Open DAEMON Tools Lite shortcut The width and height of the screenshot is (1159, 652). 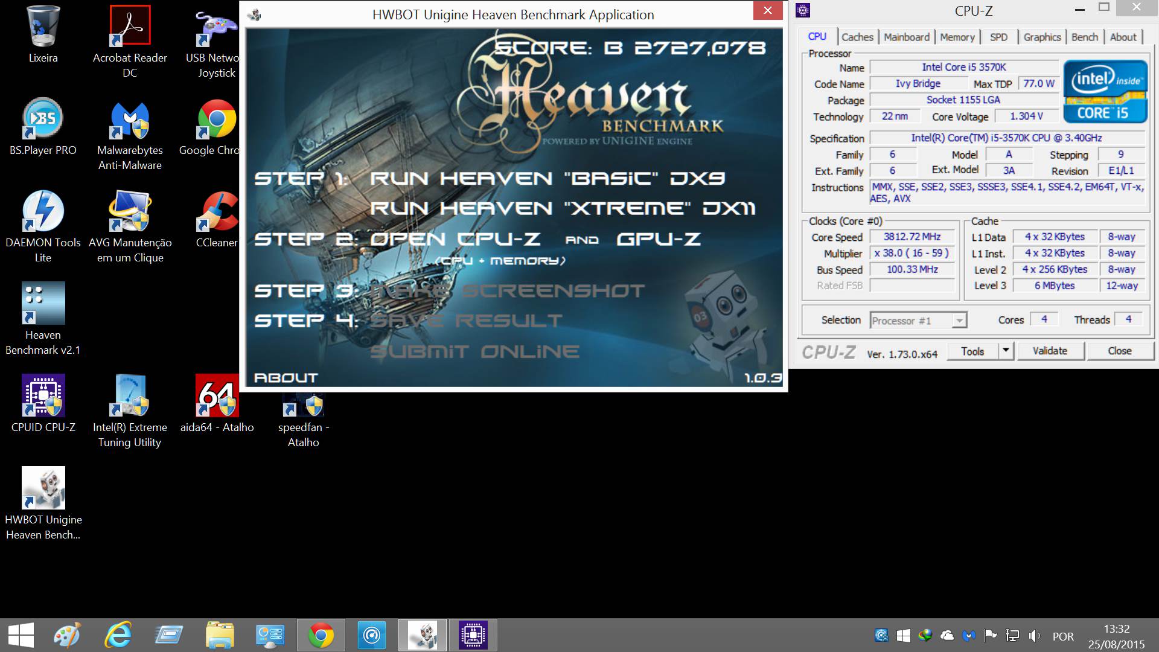coord(43,226)
